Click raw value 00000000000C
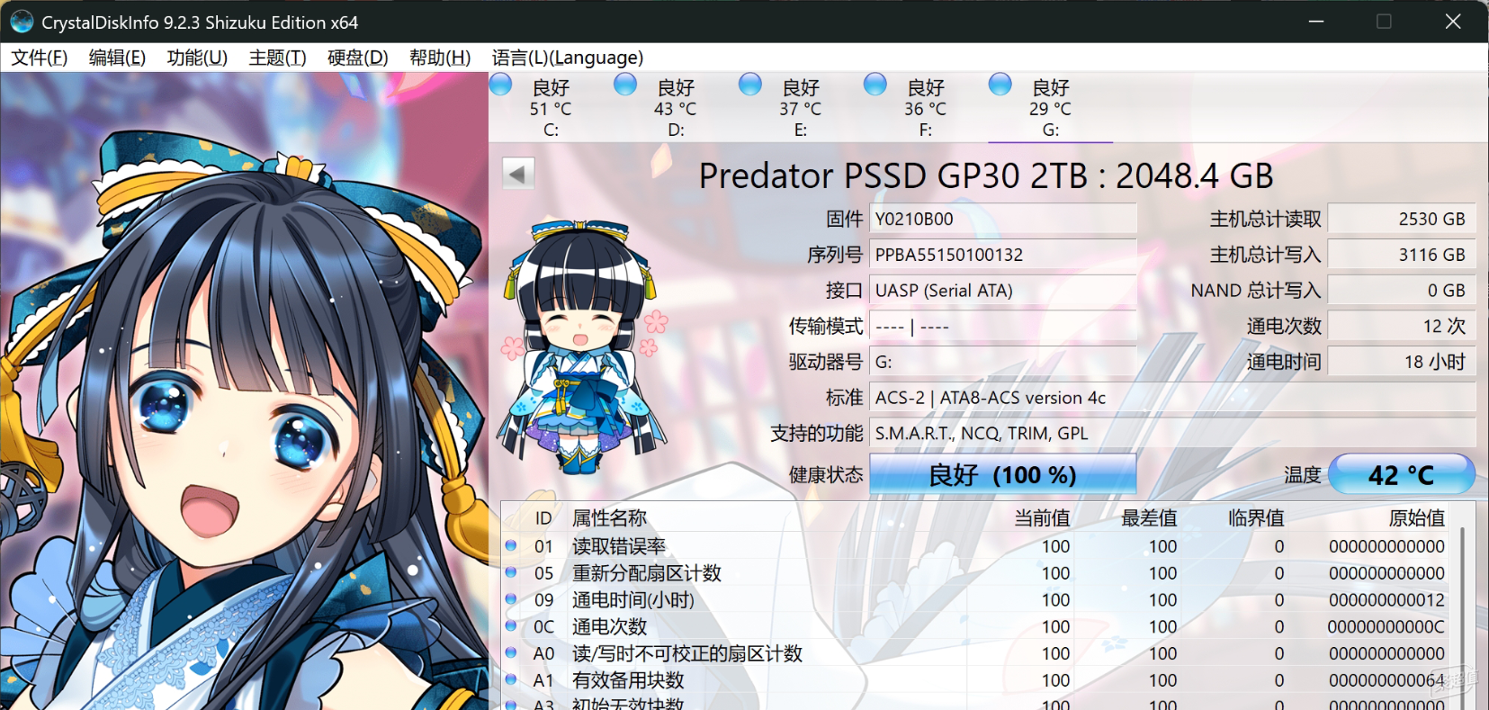This screenshot has height=710, width=1489. (1386, 626)
